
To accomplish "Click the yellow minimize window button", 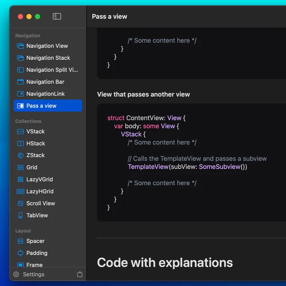I will click(29, 16).
